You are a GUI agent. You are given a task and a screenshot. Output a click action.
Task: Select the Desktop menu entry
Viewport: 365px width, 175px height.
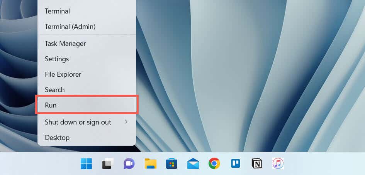tap(57, 138)
